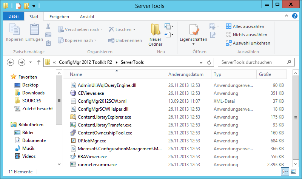Click the Kopieren icon in ribbon
Image resolution: width=302 pixels, height=179 pixels.
coord(14,30)
